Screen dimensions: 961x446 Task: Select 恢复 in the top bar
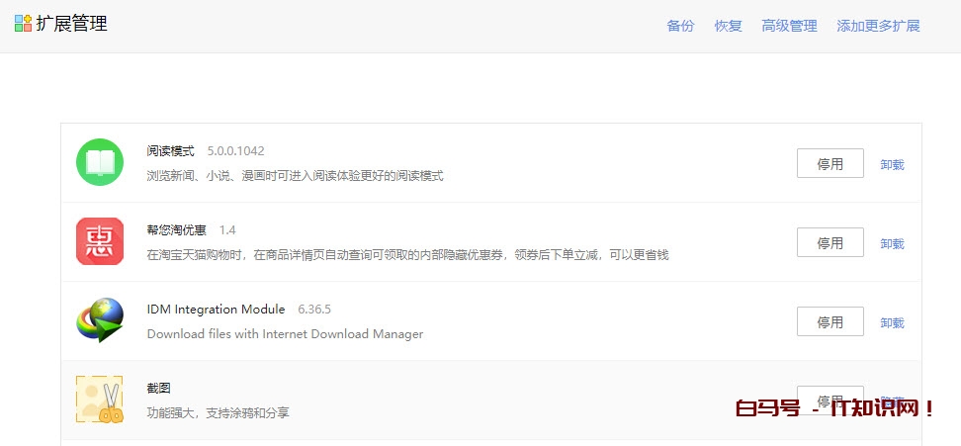tap(728, 26)
